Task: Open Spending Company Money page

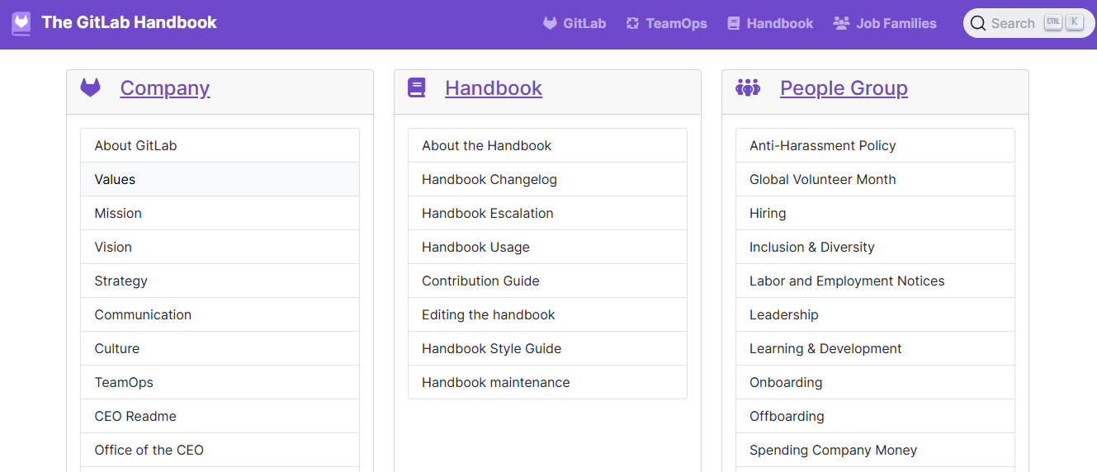Action: (875, 450)
